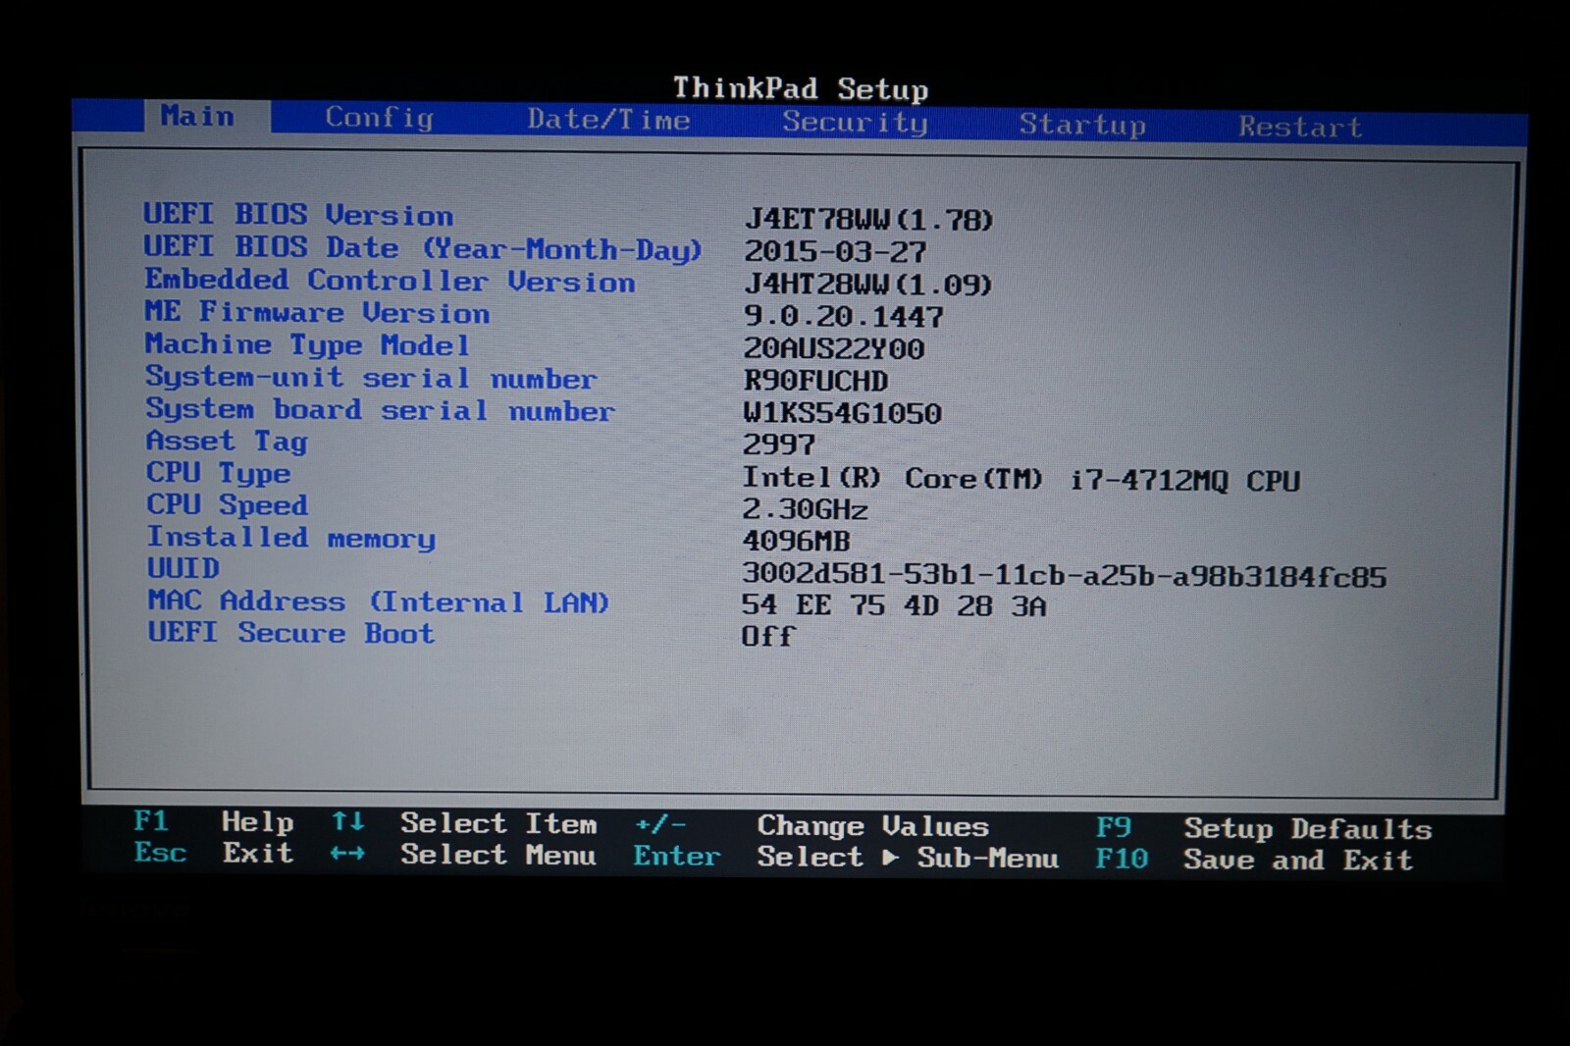Click the board serial W1KS54G1050
Screen dimensions: 1570x1046
point(842,413)
